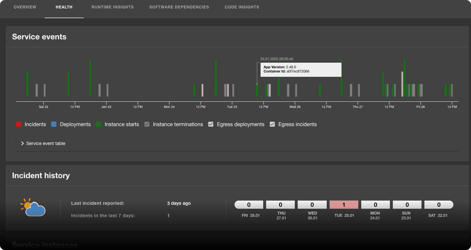Image resolution: width=471 pixels, height=250 pixels.
Task: Switch to the Overview tab
Action: 25,7
